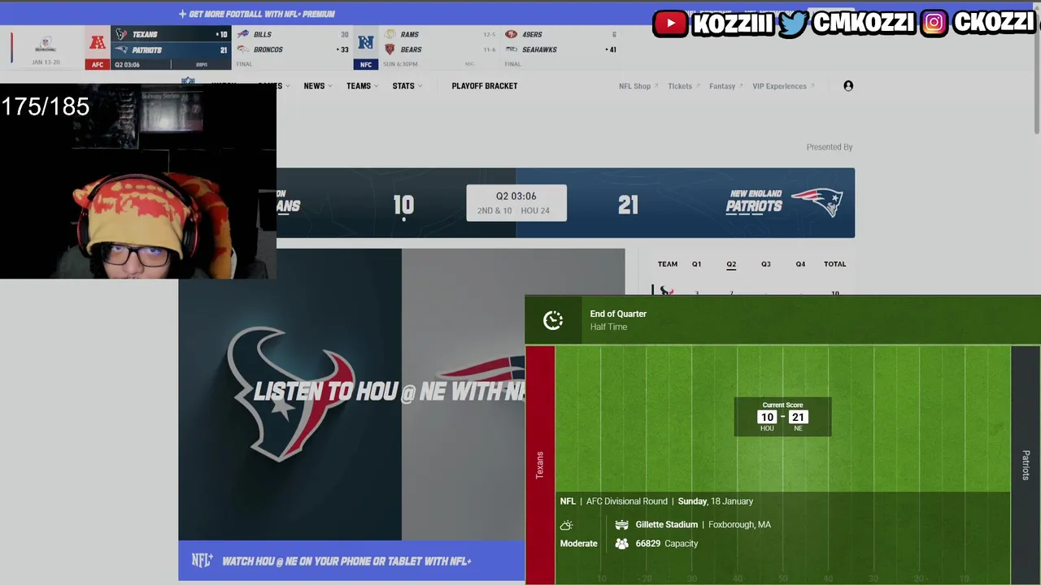
Task: Click the JAN 13-20 date label
Action: 46,62
